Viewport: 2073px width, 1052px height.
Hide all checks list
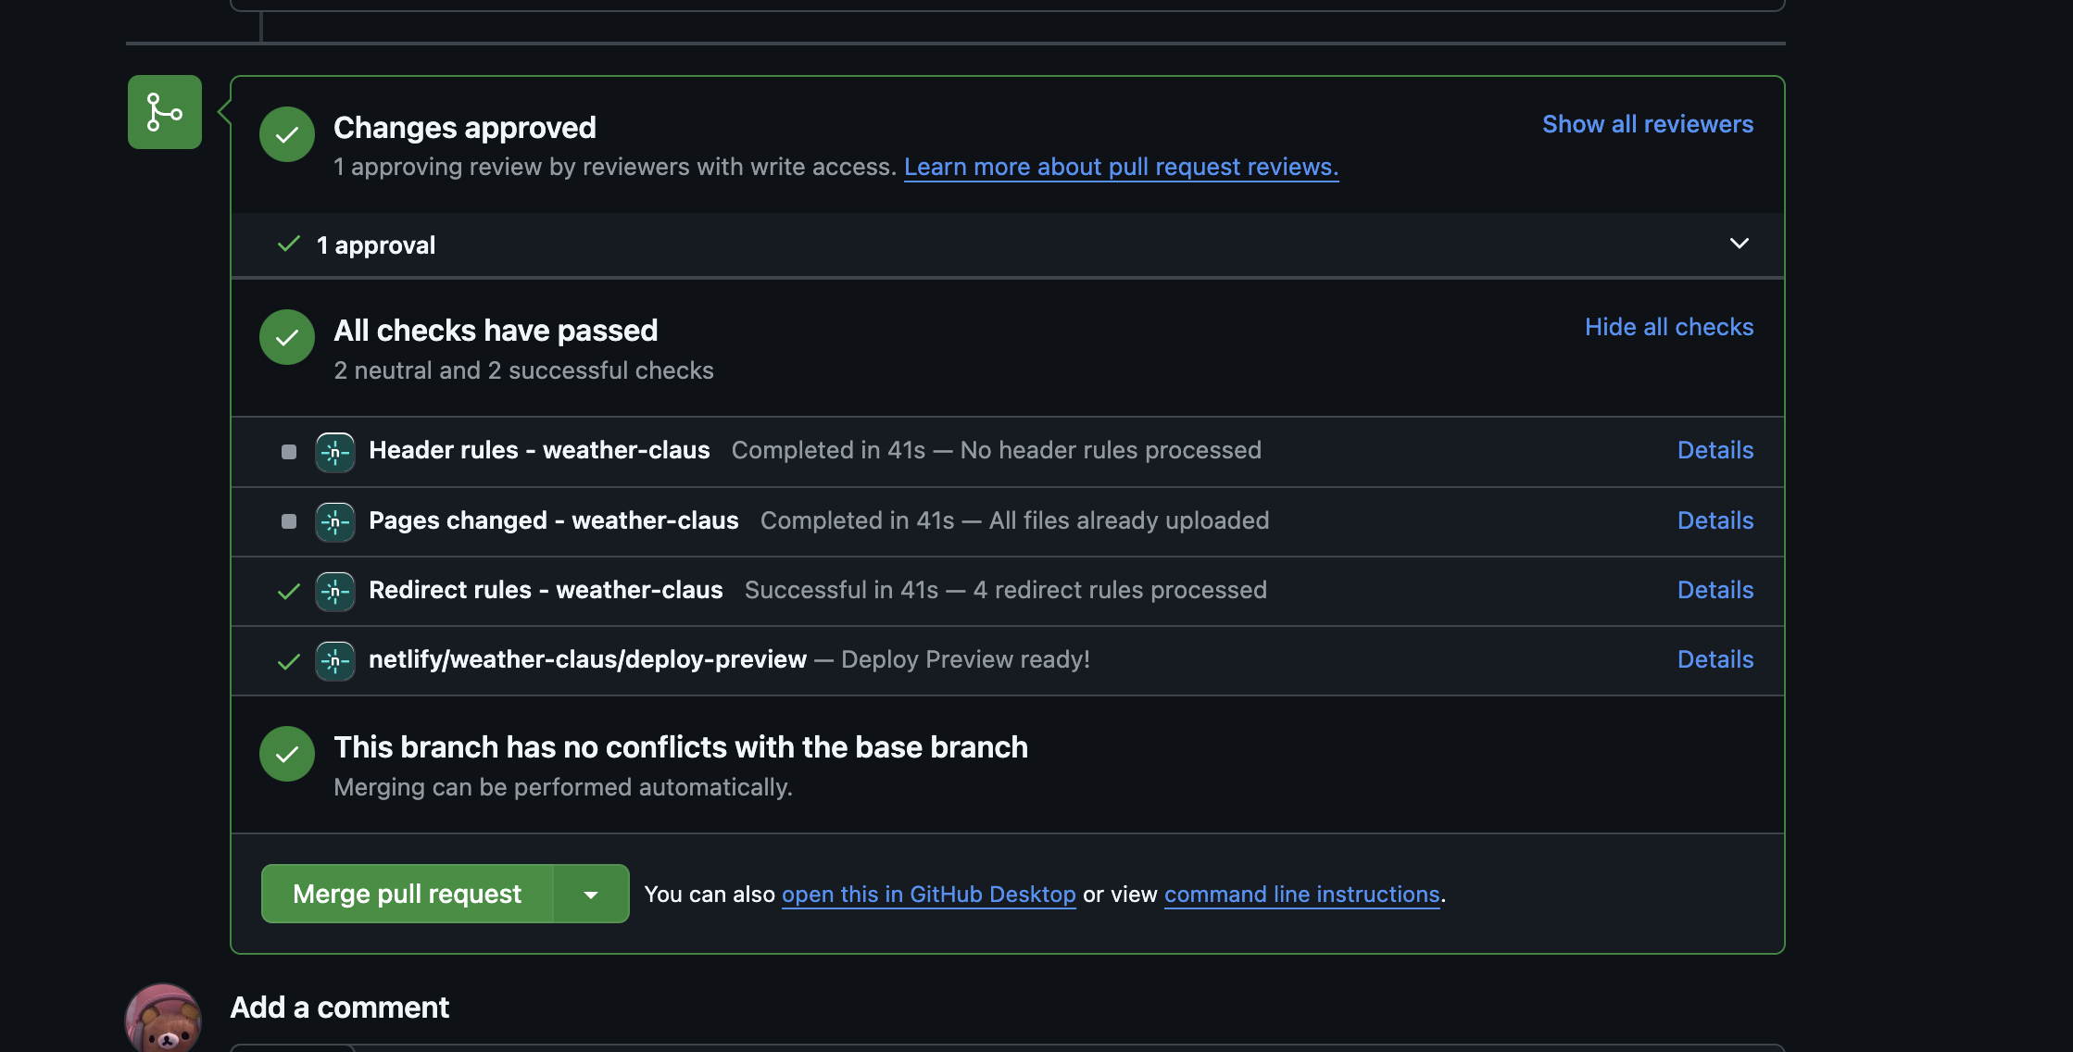(1668, 327)
